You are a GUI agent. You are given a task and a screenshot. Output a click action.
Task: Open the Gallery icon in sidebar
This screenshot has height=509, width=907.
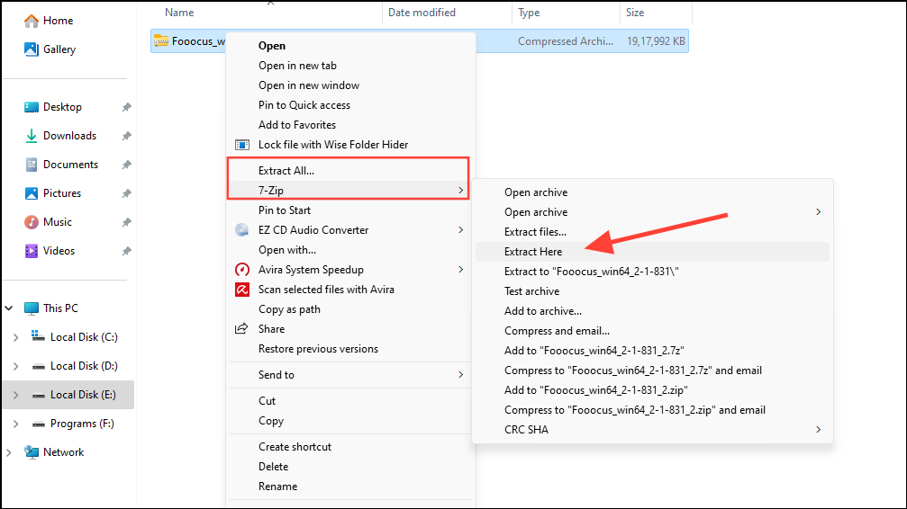click(32, 49)
